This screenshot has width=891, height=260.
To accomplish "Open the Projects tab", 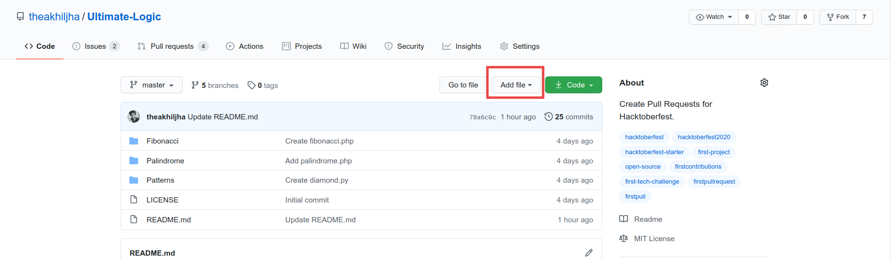I will (x=302, y=46).
